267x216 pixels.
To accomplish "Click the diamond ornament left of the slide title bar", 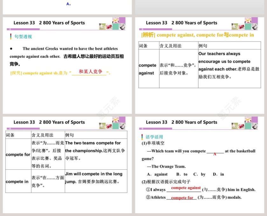I will point(10,29).
